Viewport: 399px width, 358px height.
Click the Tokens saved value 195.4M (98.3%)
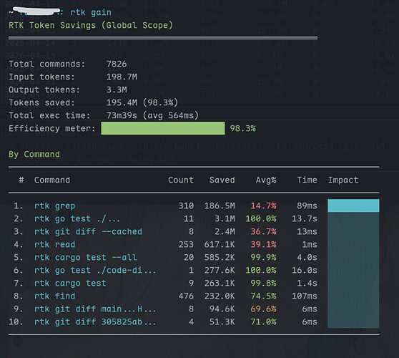coord(142,102)
